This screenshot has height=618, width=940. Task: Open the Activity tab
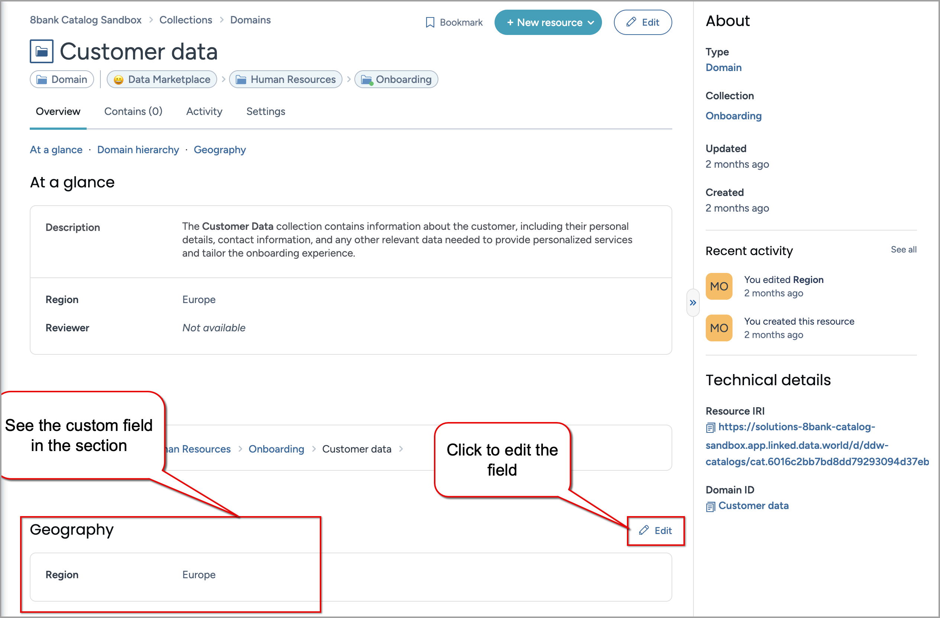tap(204, 111)
